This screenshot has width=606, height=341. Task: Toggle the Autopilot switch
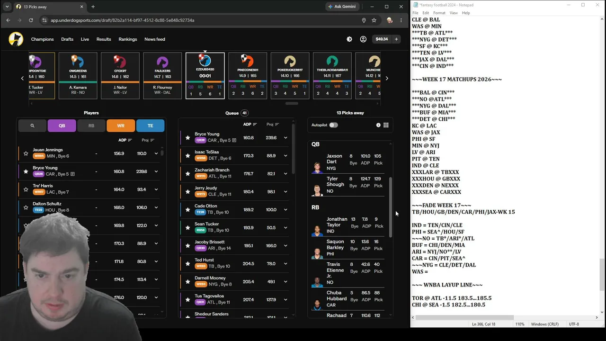[x=334, y=125]
